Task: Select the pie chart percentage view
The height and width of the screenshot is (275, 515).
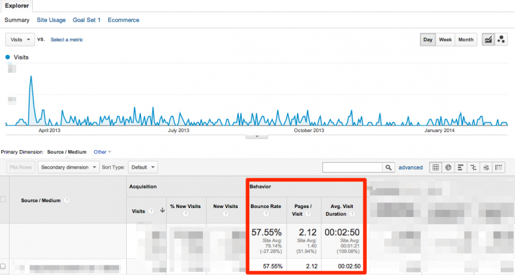Action: (x=449, y=167)
